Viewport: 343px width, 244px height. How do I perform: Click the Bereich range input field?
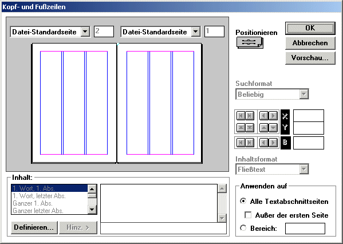pyautogui.click(x=305, y=229)
